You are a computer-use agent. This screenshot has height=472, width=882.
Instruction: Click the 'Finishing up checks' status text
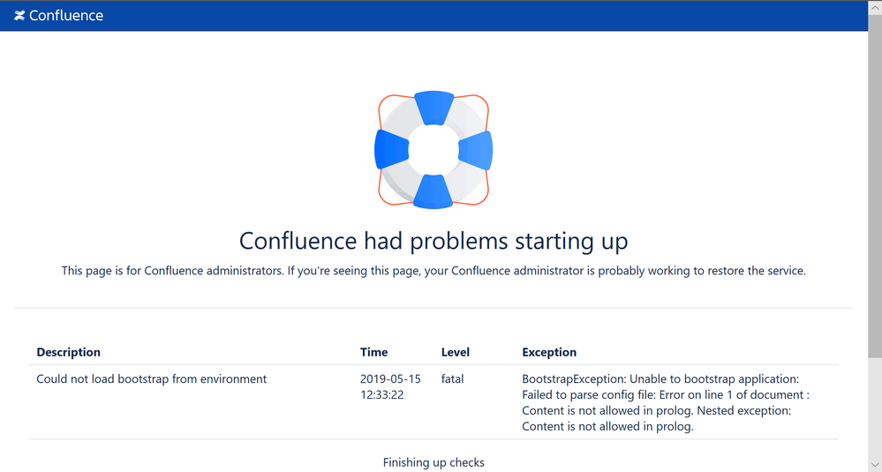pos(433,462)
